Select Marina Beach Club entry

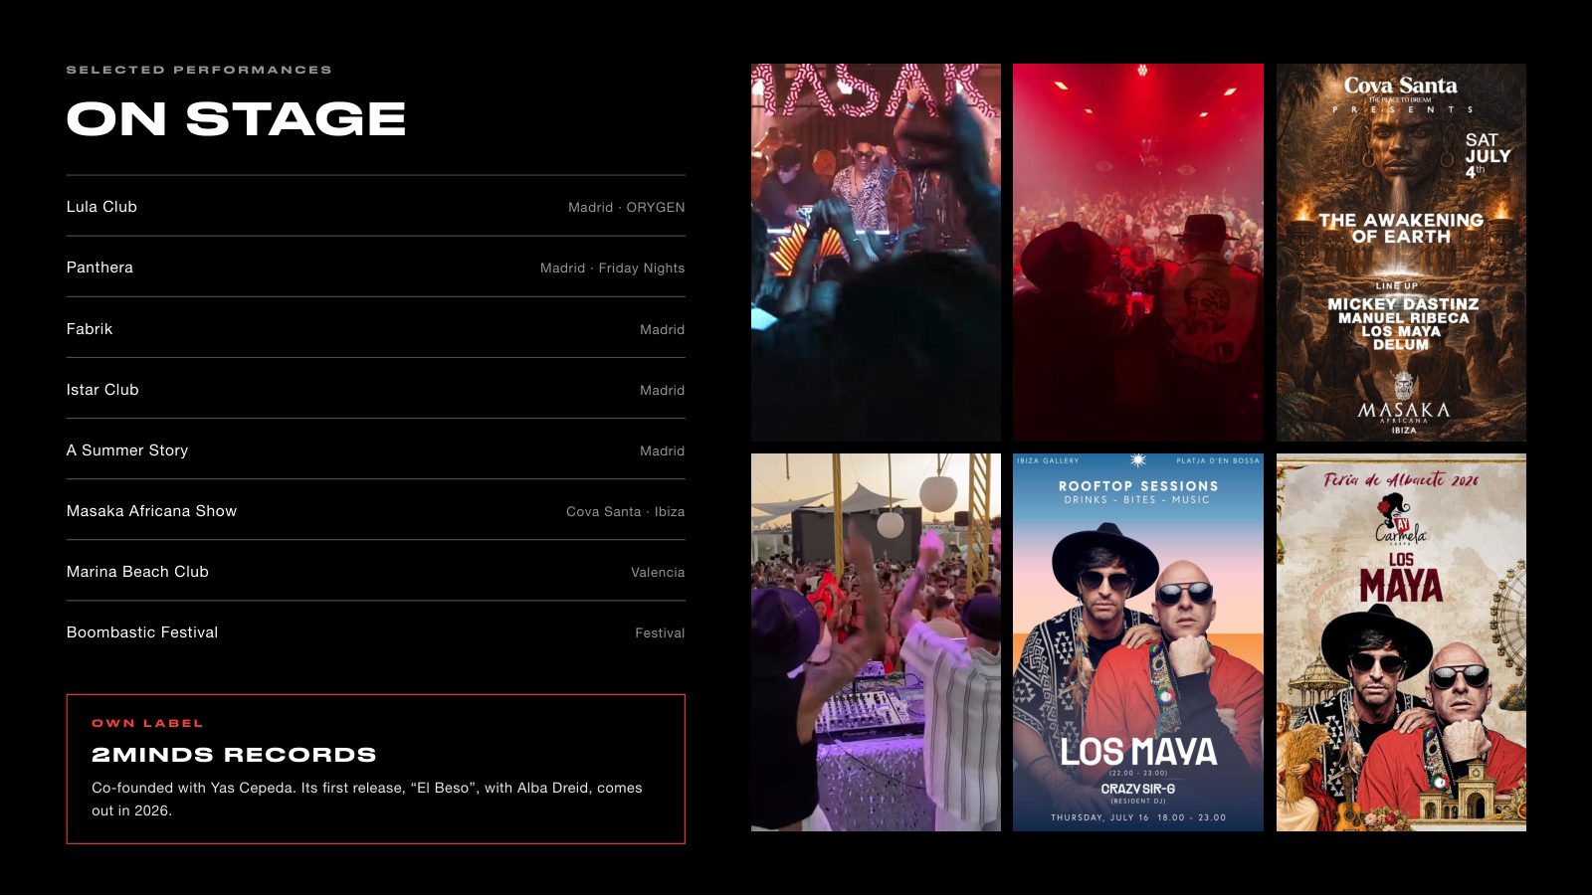(137, 572)
